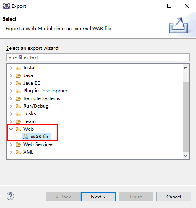This screenshot has width=196, height=208.
Task: Click the Web Services folder icon
Action: 18,144
